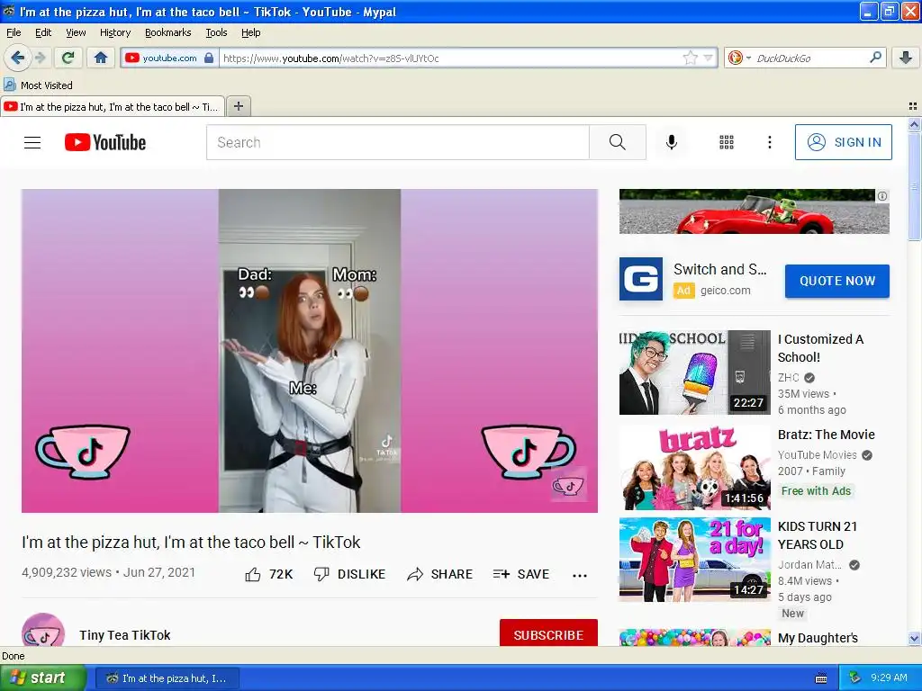
Task: Open the View menu
Action: point(76,32)
